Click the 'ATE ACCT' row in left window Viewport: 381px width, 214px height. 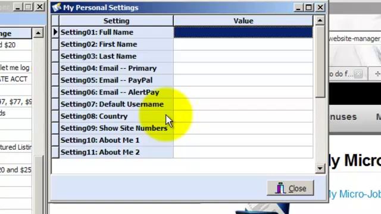(x=16, y=79)
